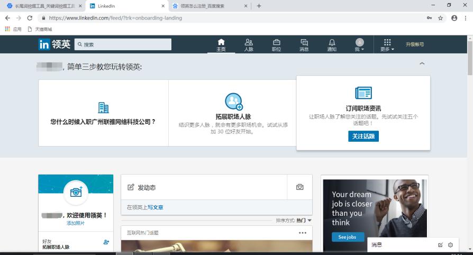Open the 主页 home icon
This screenshot has width=473, height=255.
221,44
